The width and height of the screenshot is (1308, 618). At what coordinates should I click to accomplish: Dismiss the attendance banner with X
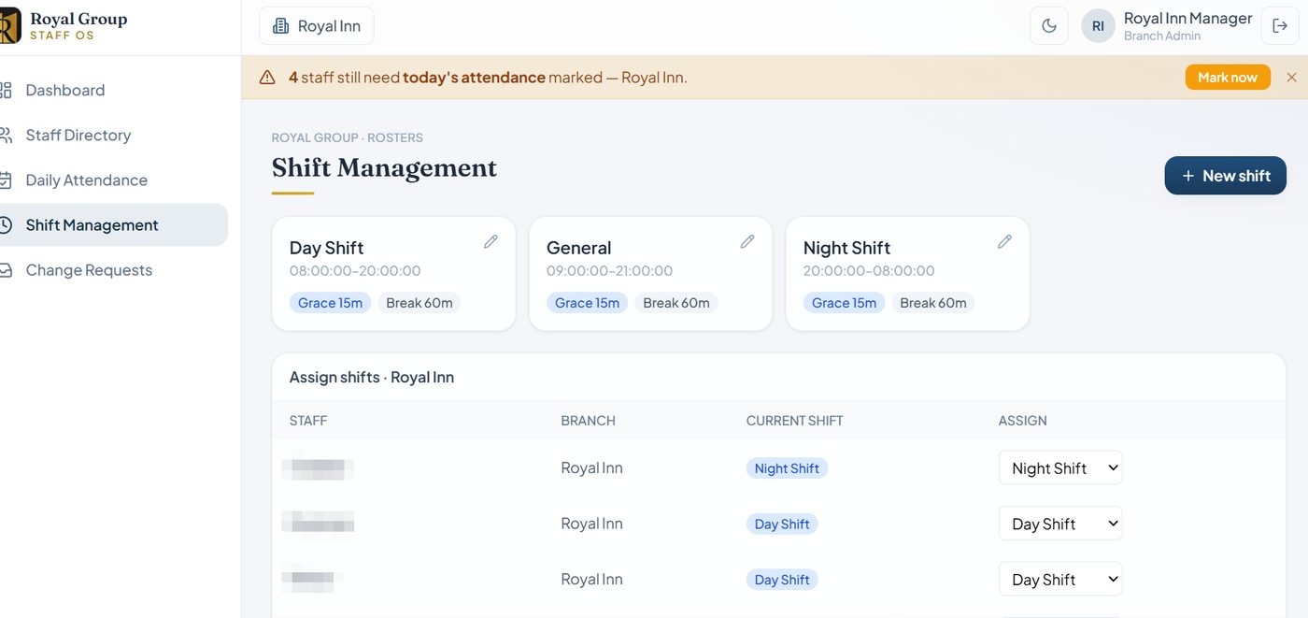click(1292, 78)
